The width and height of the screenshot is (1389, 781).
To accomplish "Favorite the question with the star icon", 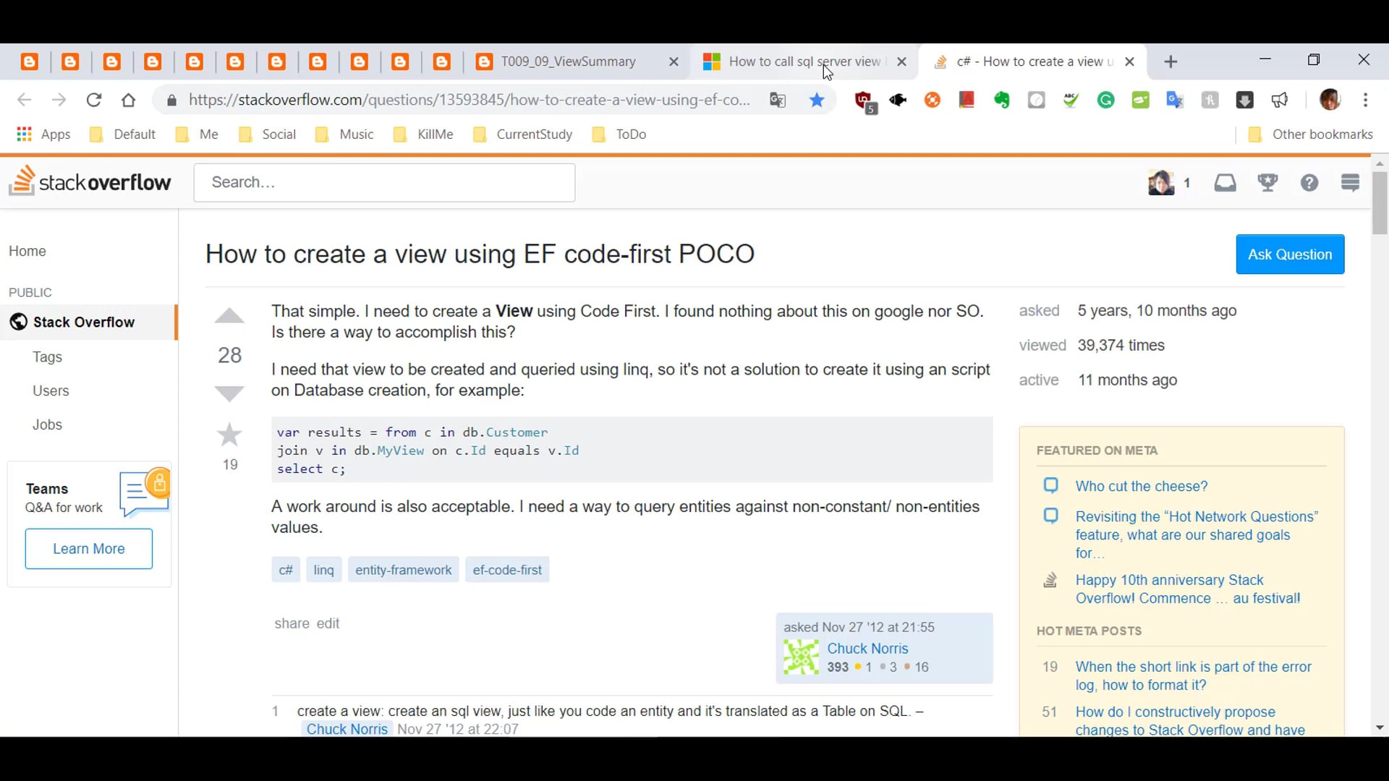I will (229, 435).
